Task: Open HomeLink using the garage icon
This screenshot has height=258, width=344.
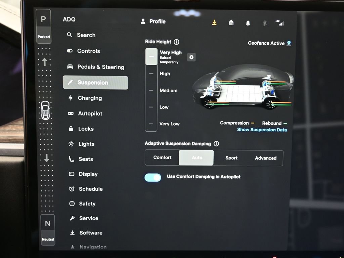Action: point(231,23)
